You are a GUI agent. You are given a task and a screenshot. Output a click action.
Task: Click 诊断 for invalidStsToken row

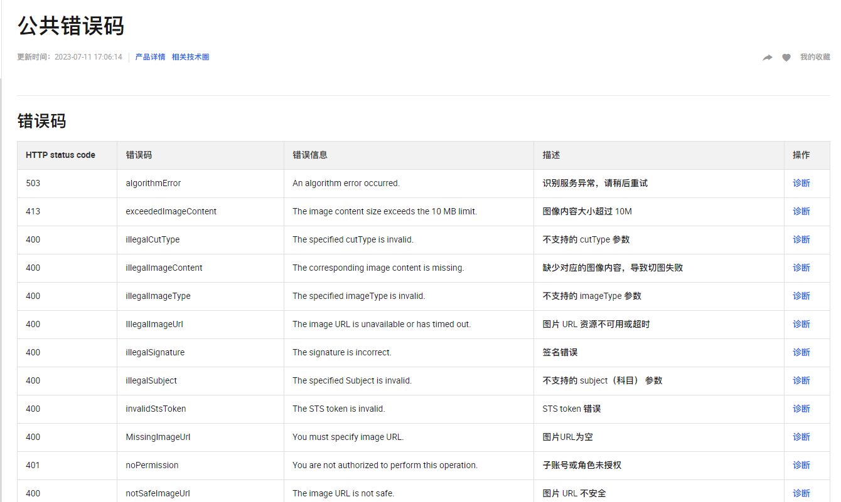point(801,409)
